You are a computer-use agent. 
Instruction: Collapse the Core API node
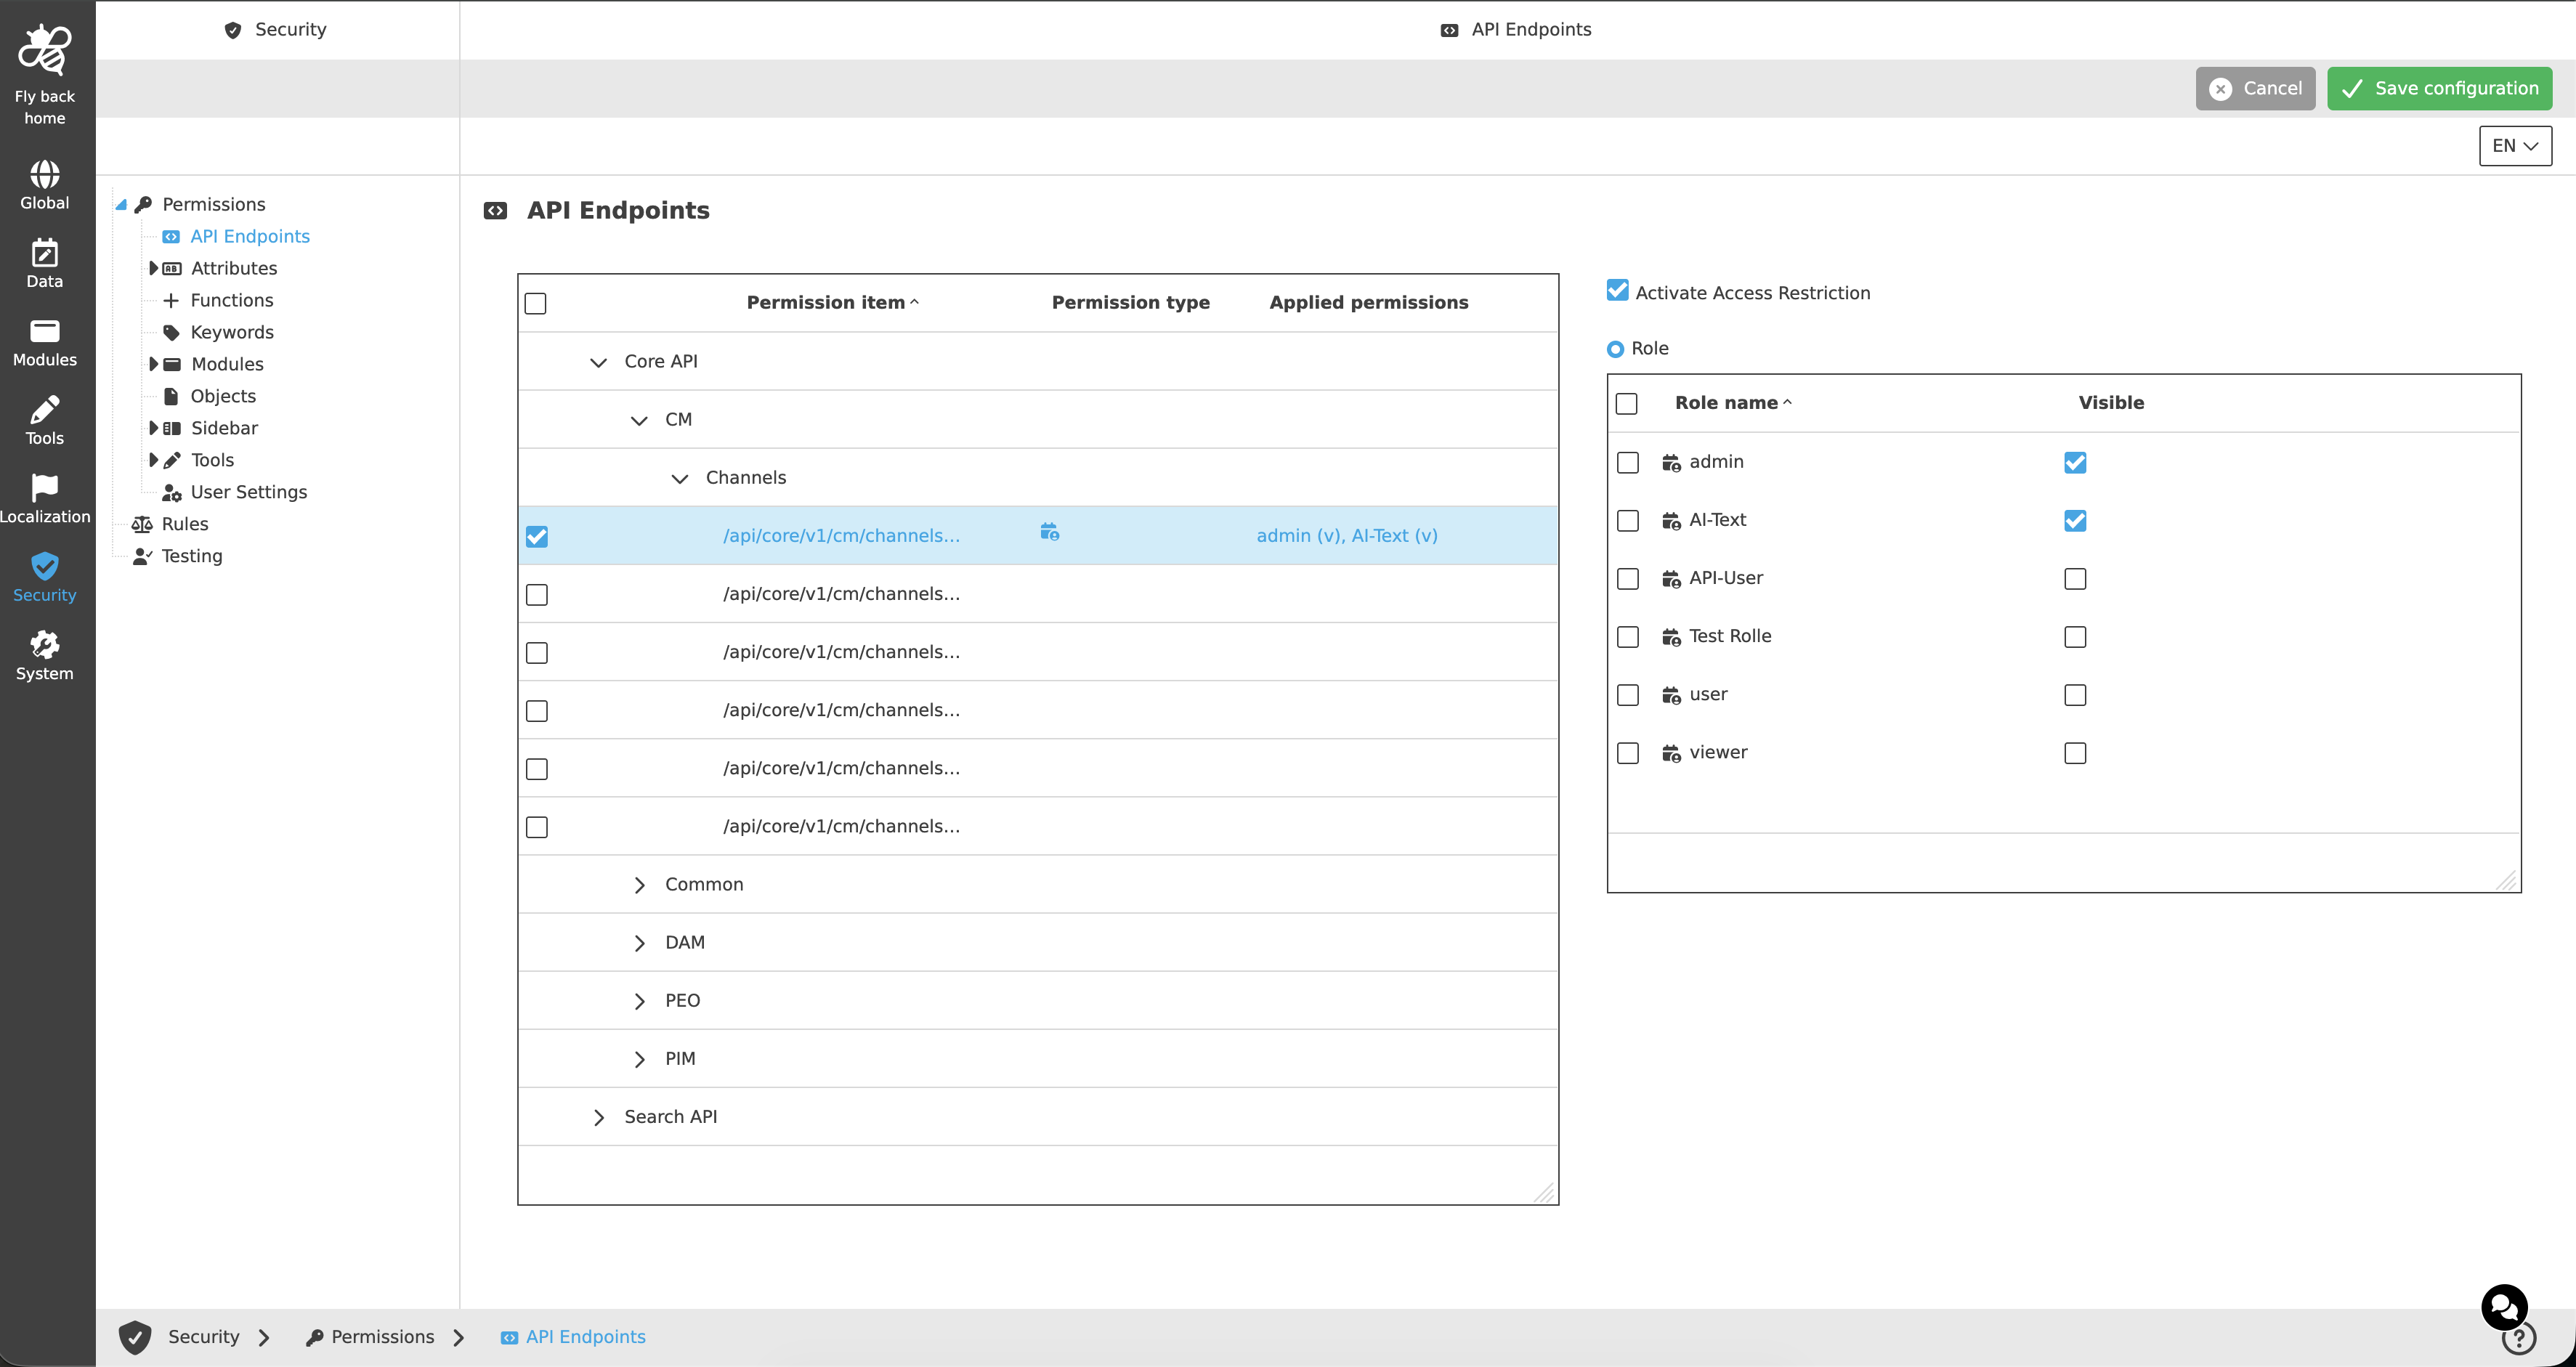coord(598,362)
